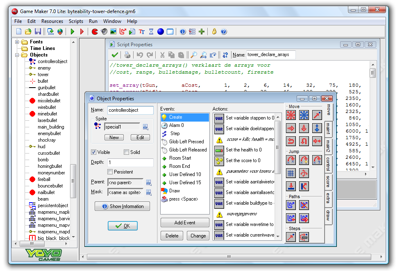Confirm script changes with green checkmark
Viewport: 411px width, 271px height.
click(x=115, y=55)
